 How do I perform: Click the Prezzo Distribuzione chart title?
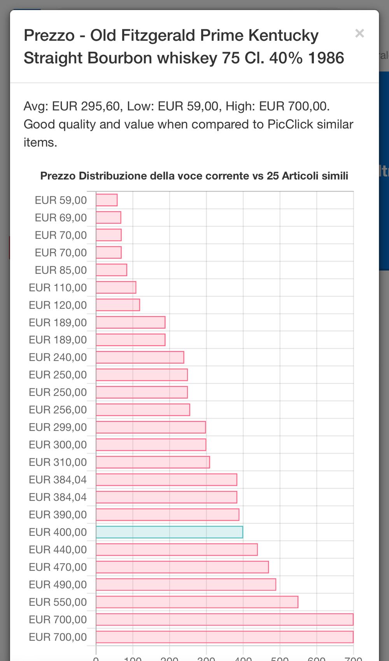(x=194, y=176)
